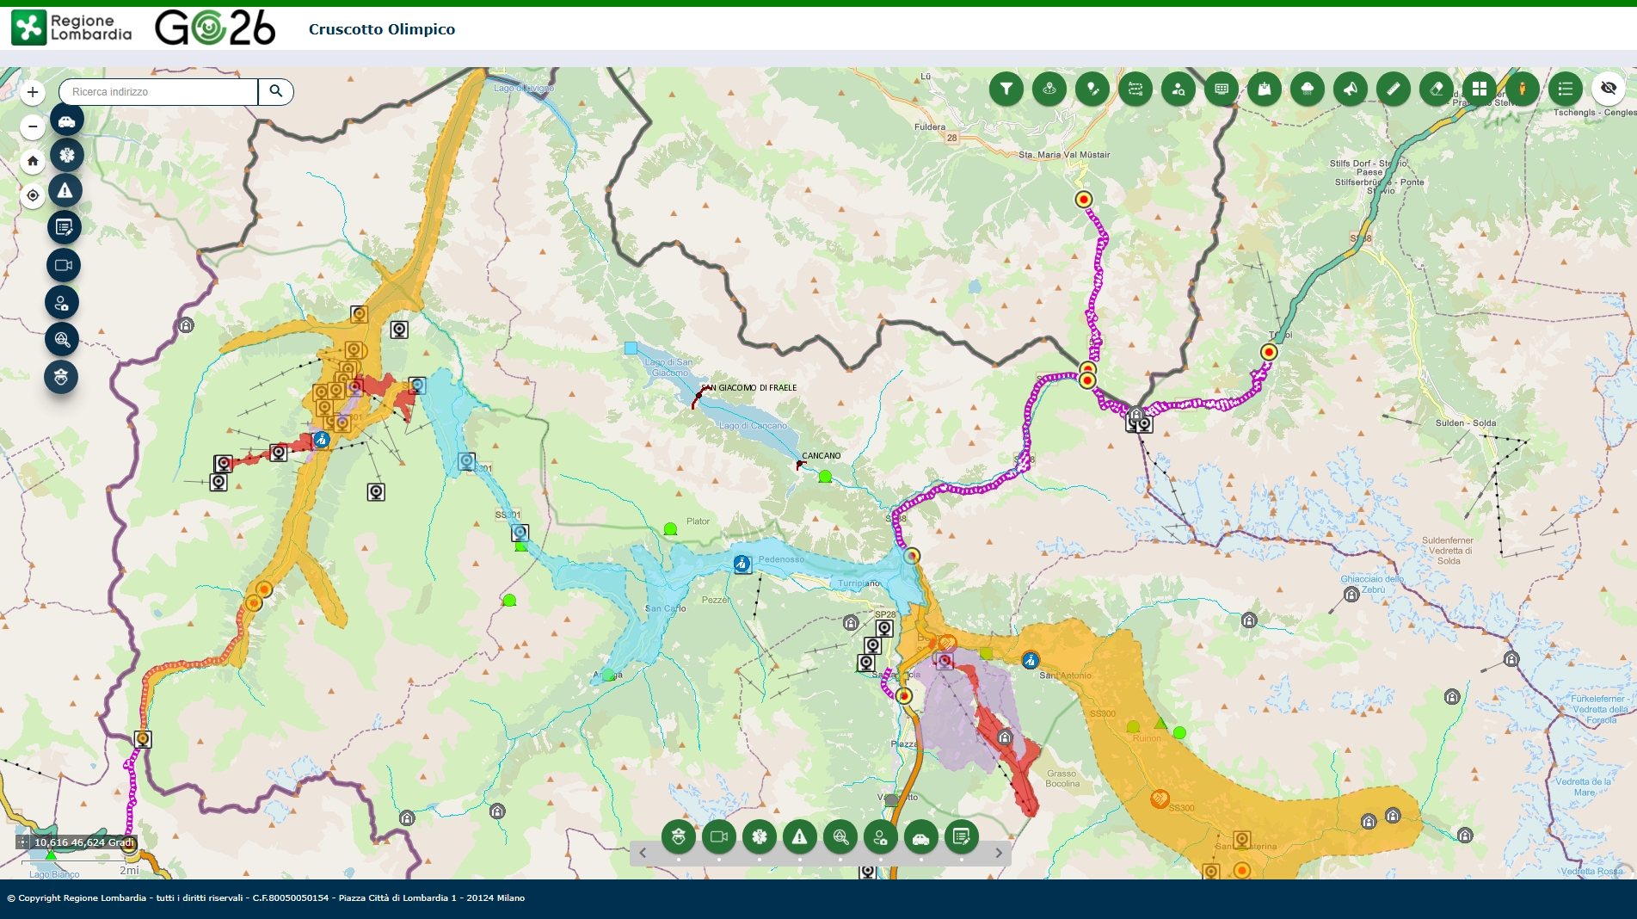The height and width of the screenshot is (919, 1637).
Task: Open the grid basemap gallery icon
Action: click(x=1479, y=89)
